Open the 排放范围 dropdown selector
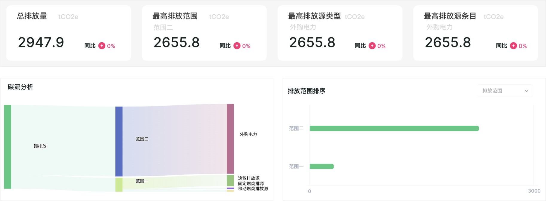 coord(505,91)
